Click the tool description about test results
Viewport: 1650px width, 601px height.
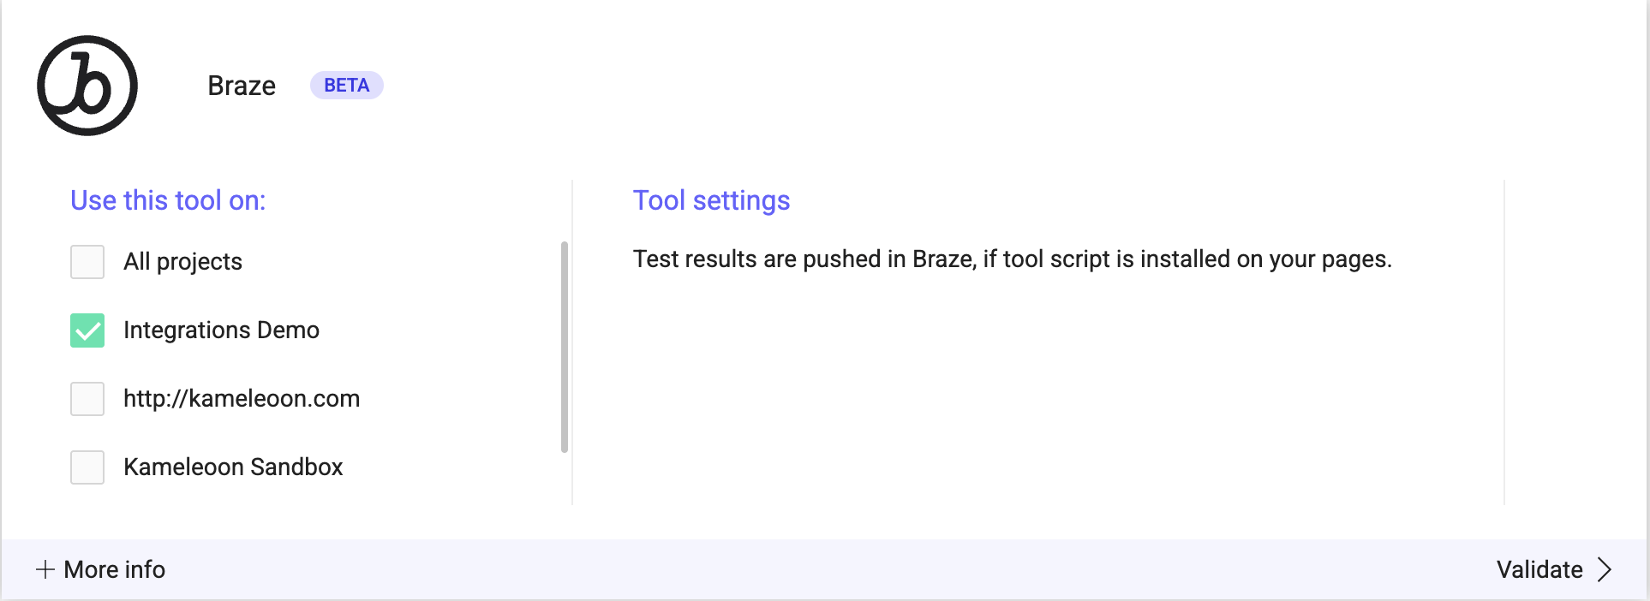tap(1012, 259)
